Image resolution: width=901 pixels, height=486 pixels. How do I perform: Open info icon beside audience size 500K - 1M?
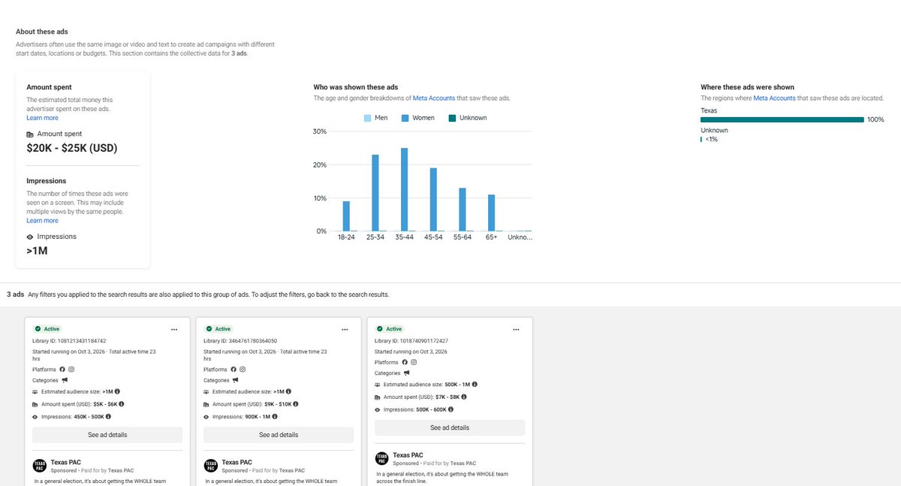(x=475, y=384)
